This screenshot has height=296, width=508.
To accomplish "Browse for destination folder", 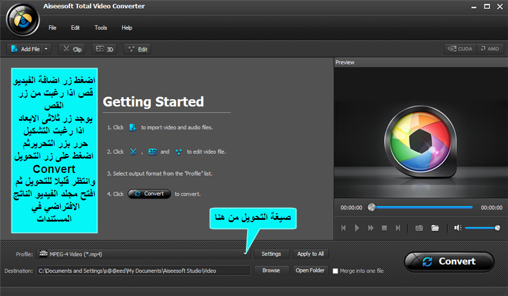I will (271, 270).
